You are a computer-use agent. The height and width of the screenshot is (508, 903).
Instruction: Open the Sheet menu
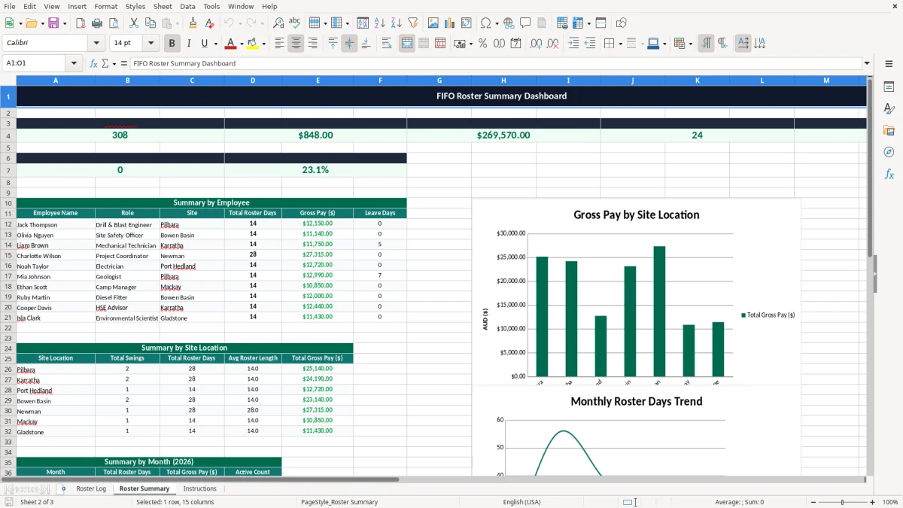click(163, 6)
